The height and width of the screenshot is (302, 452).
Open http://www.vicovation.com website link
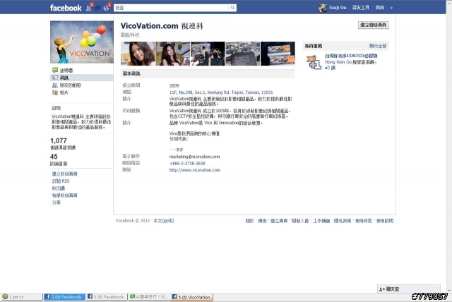(195, 170)
